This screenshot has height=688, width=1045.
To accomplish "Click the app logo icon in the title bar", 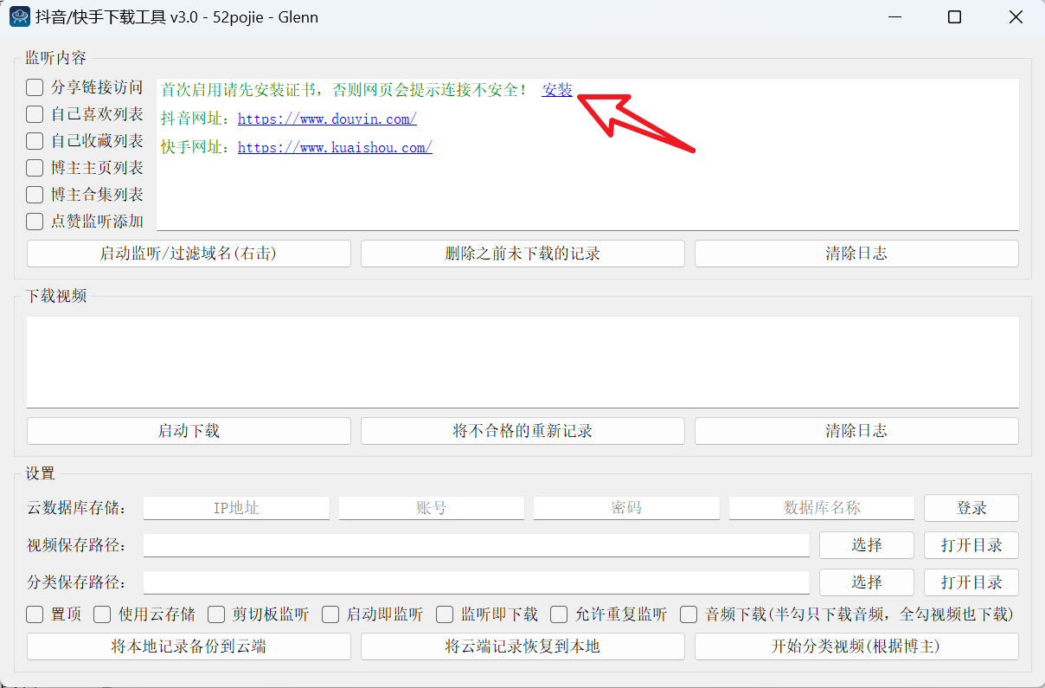I will [x=19, y=16].
